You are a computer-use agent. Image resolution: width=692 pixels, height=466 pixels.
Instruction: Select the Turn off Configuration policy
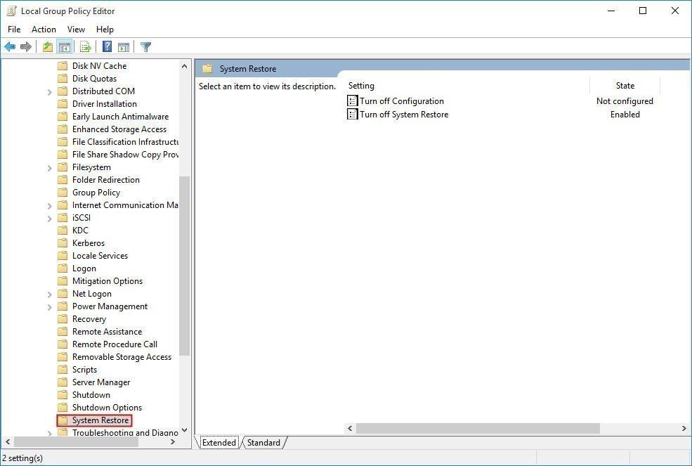coord(402,101)
